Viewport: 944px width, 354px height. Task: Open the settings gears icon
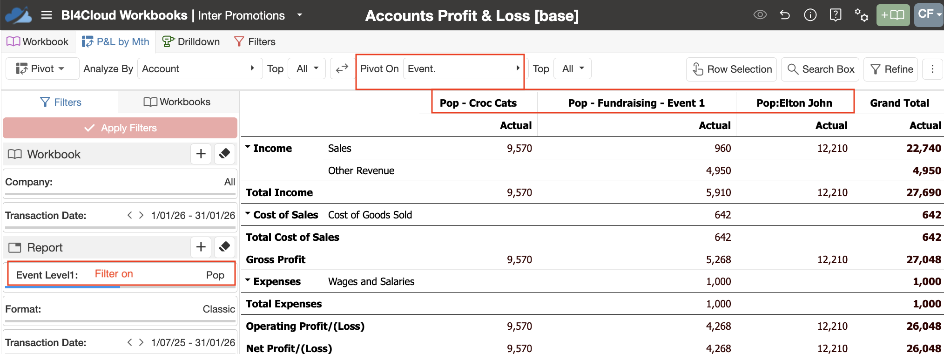click(861, 15)
